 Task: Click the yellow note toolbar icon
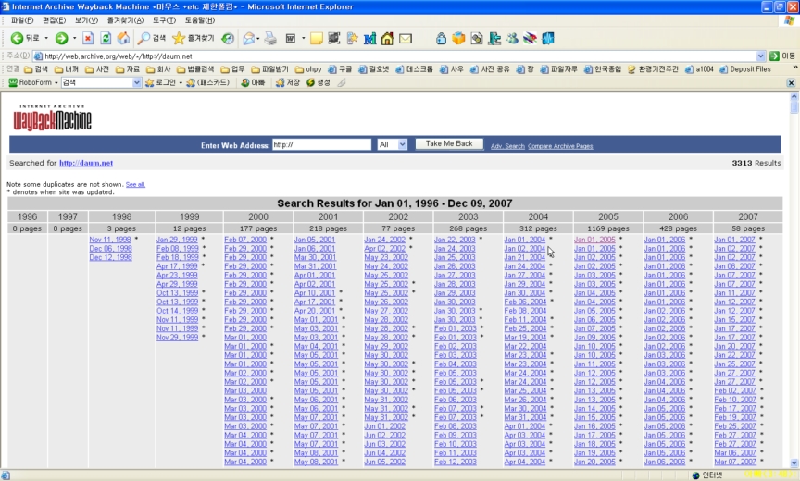317,38
